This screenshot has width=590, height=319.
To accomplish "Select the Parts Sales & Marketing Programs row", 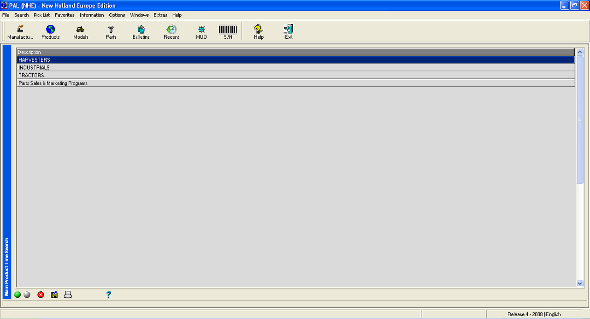I will (295, 83).
